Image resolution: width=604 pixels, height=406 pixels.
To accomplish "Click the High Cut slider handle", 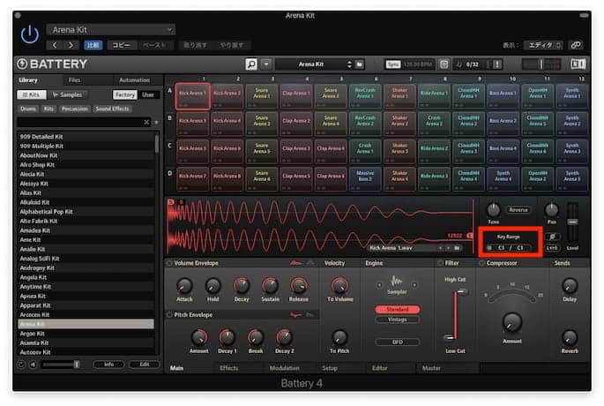I will tap(463, 292).
